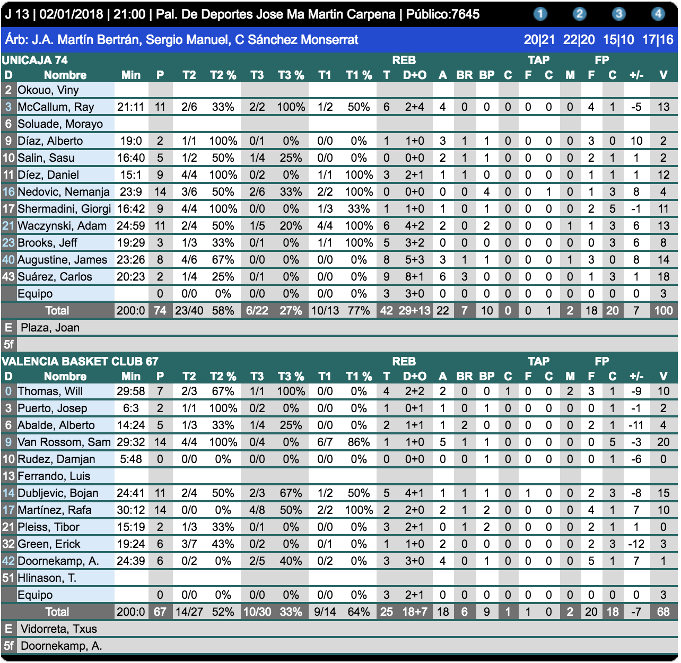This screenshot has height=663, width=681.
Task: Select Thomas, Will in the Valencia roster
Action: (x=50, y=391)
